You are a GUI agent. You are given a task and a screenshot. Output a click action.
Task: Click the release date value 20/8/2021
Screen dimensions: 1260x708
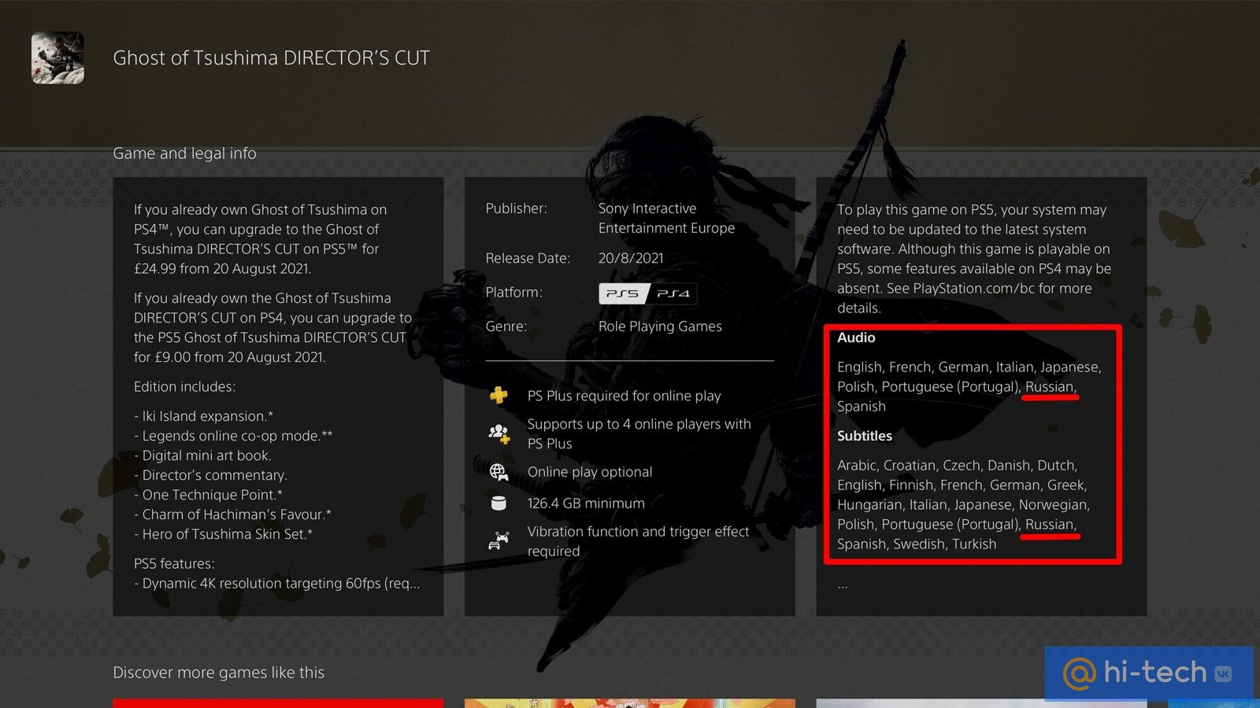tap(631, 258)
